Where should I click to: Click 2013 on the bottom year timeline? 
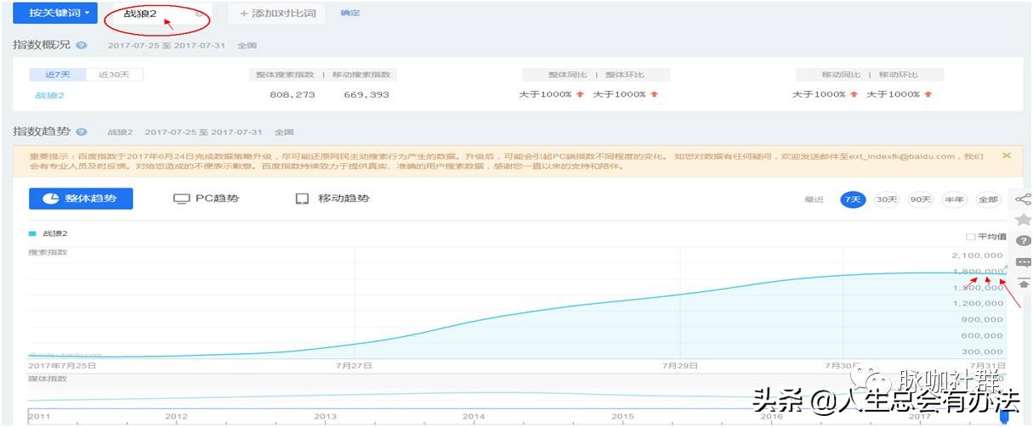tap(326, 417)
